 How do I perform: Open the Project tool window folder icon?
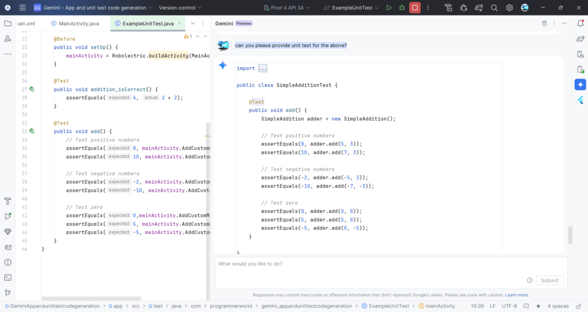[x=7, y=23]
